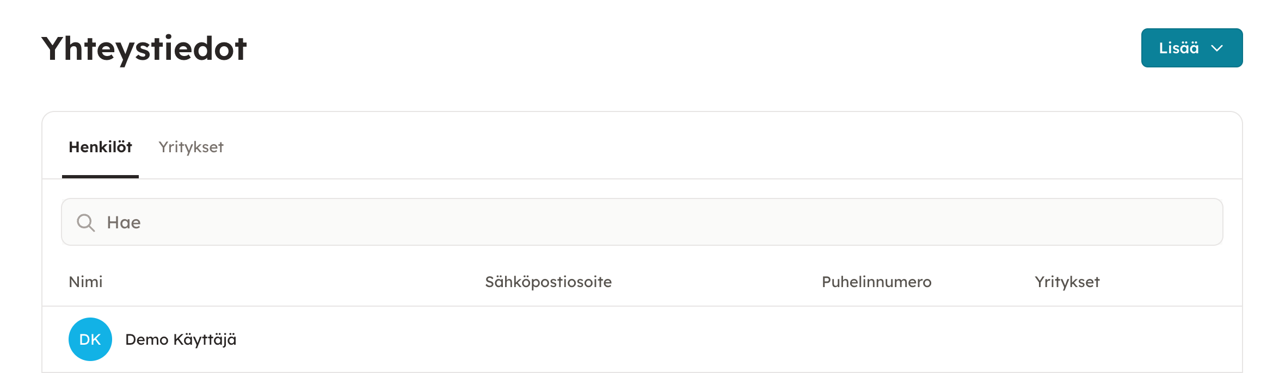Click the magnifying glass search icon
The width and height of the screenshot is (1279, 373).
tap(86, 222)
